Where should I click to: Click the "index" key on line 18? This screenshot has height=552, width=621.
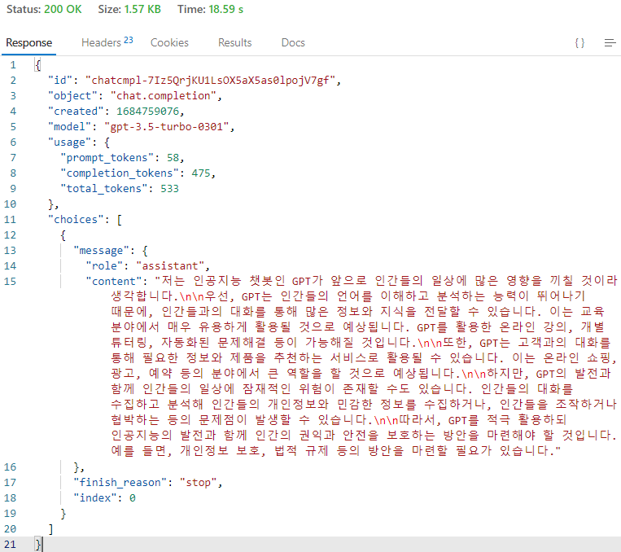[x=94, y=498]
